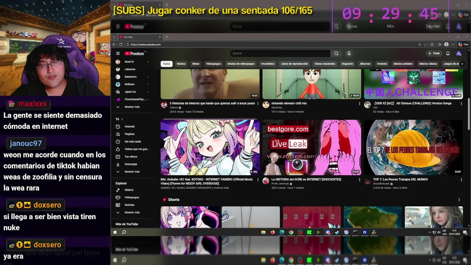
Task: Click the Crear button
Action: pos(434,53)
